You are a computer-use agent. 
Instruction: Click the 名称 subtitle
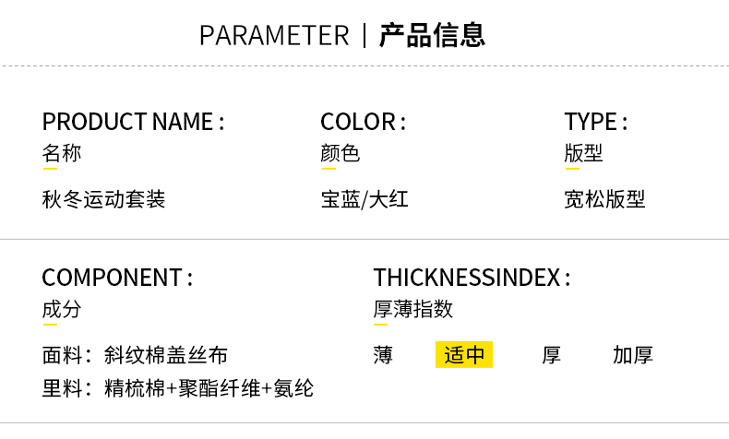point(62,153)
